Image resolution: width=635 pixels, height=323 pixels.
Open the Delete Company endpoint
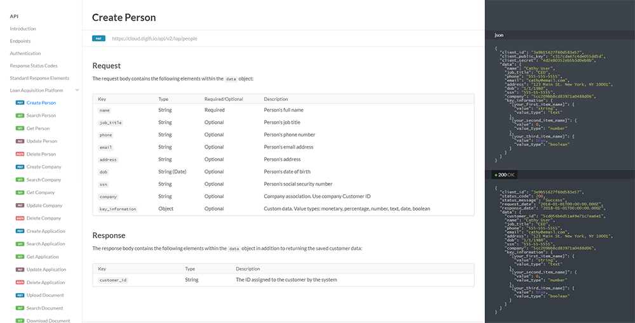pyautogui.click(x=44, y=218)
